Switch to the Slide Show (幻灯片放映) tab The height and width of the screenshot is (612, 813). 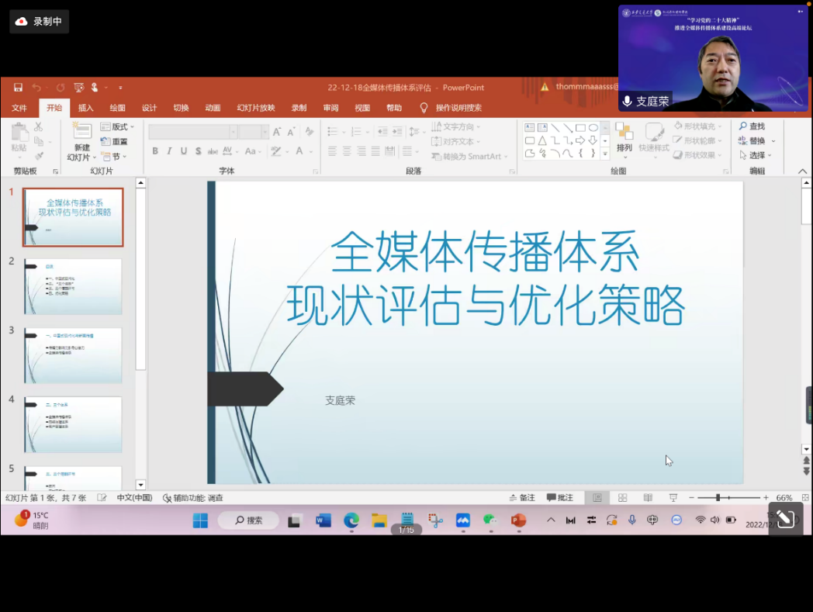coord(255,108)
